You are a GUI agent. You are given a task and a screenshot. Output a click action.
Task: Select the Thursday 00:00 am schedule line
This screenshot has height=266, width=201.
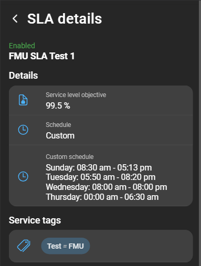point(102,197)
